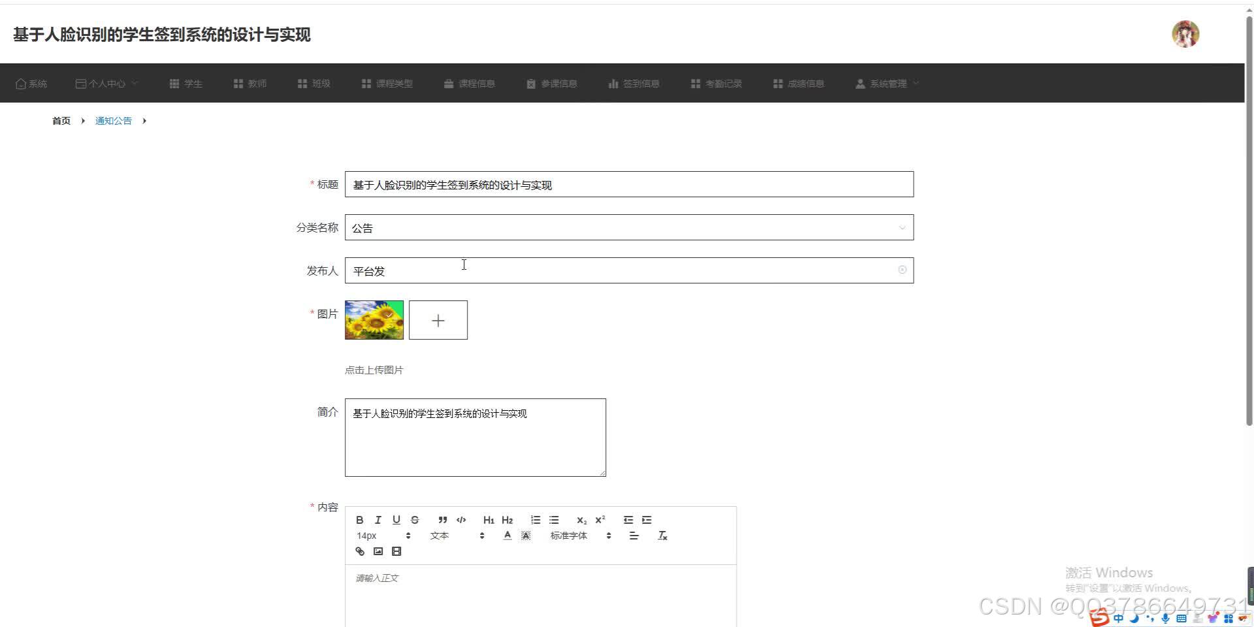Click the user avatar in header
1254x627 pixels.
(x=1185, y=34)
